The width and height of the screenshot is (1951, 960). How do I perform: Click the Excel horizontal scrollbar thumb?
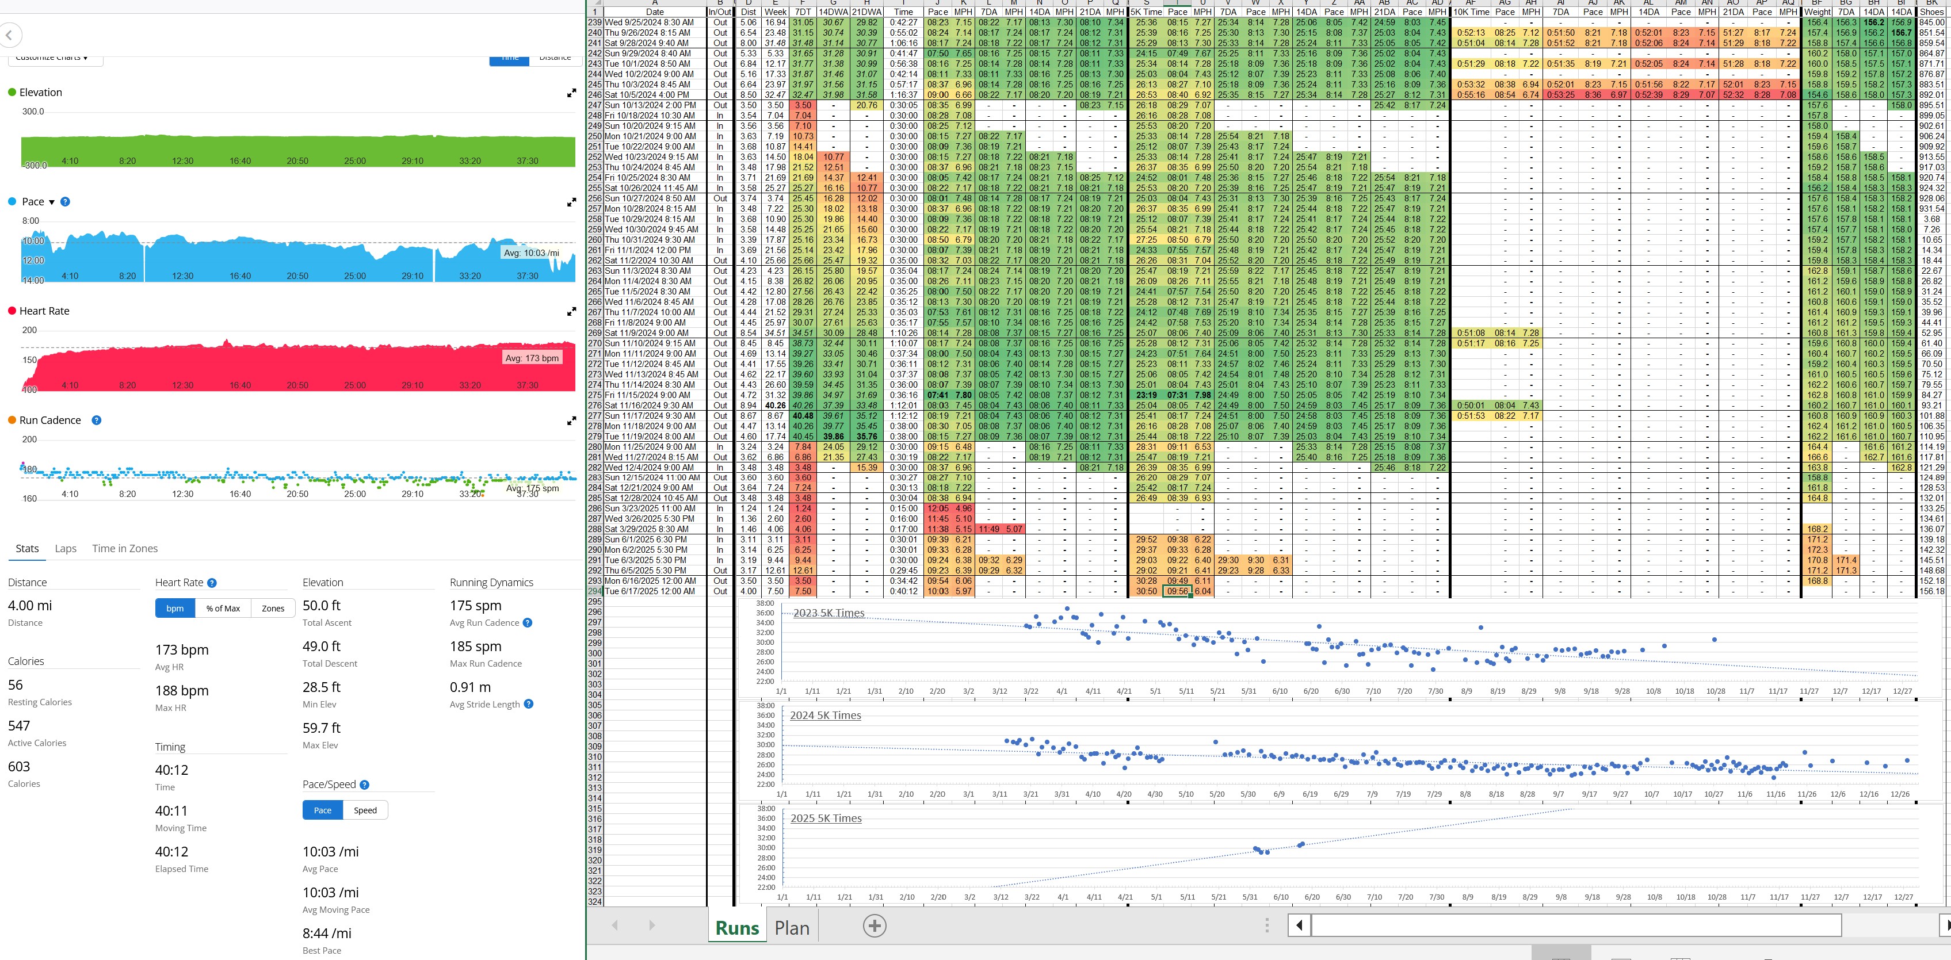pyautogui.click(x=1576, y=925)
